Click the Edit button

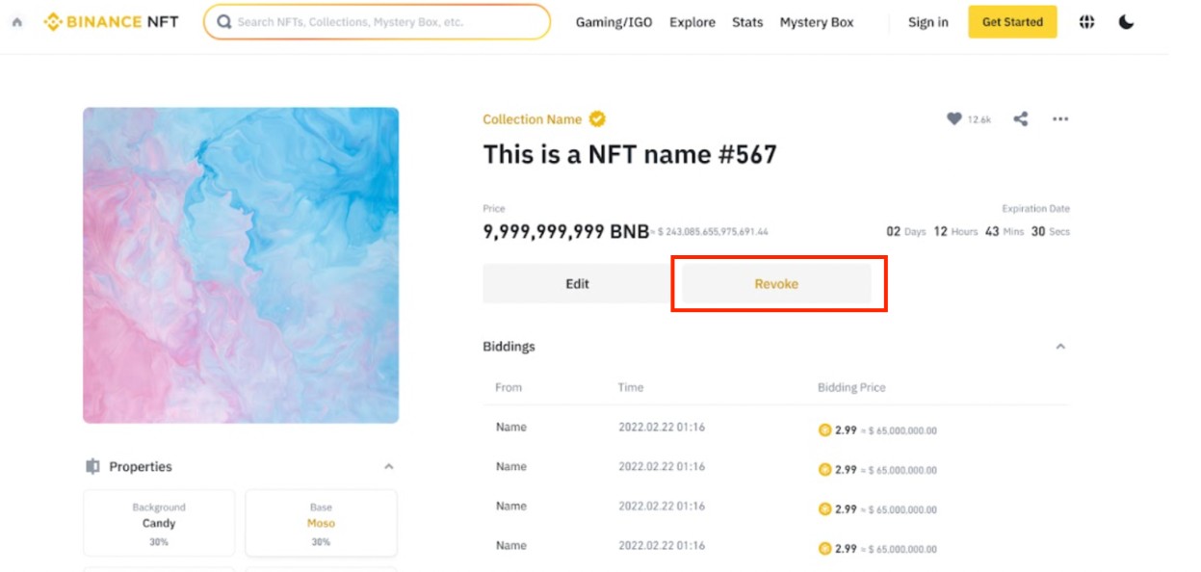pos(577,284)
